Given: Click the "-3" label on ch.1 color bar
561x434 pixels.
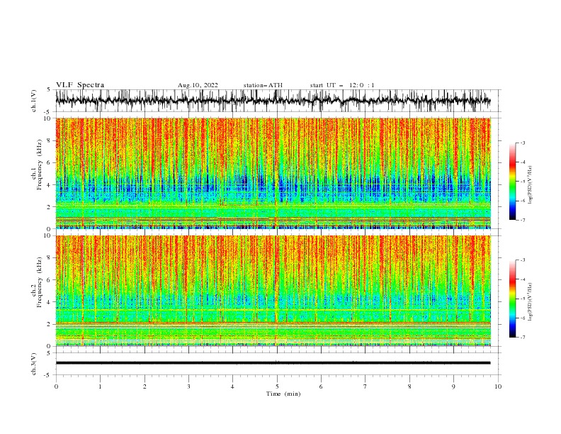Looking at the screenshot, I should click(x=522, y=143).
